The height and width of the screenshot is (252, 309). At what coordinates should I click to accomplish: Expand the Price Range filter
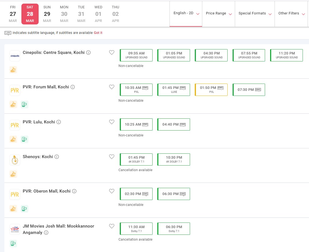(x=218, y=13)
